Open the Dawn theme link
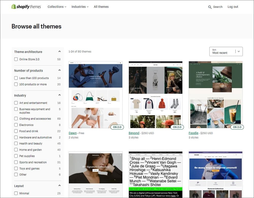The width and height of the screenshot is (254, 198). click(73, 133)
